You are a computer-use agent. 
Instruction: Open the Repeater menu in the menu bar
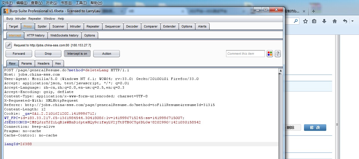(x=35, y=19)
